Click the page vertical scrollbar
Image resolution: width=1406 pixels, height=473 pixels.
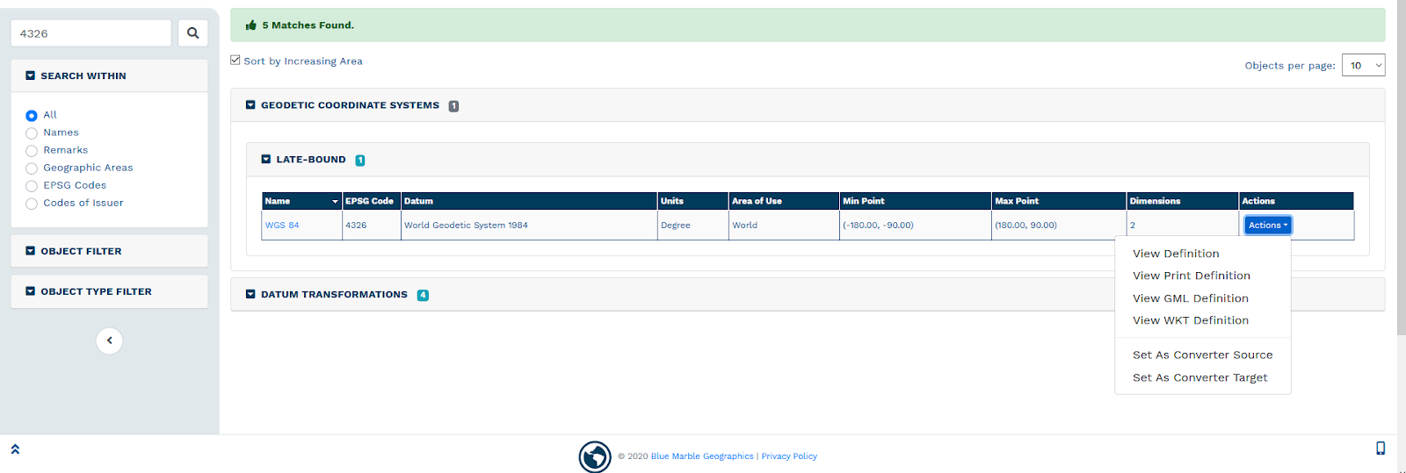(1401, 167)
